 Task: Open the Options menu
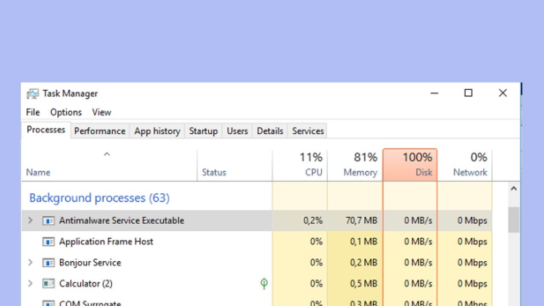(x=66, y=112)
